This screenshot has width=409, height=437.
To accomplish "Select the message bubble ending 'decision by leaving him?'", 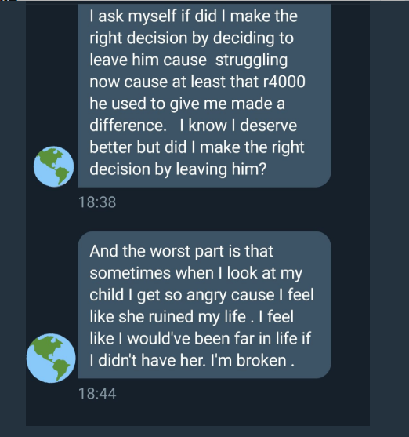I will 204,94.
